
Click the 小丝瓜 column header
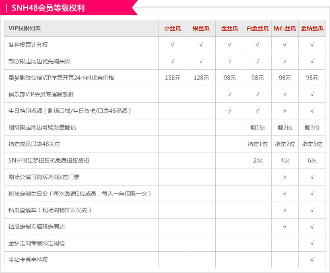pos(173,28)
